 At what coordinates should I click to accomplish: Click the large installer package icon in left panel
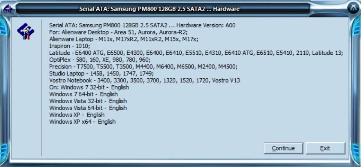(x=26, y=31)
